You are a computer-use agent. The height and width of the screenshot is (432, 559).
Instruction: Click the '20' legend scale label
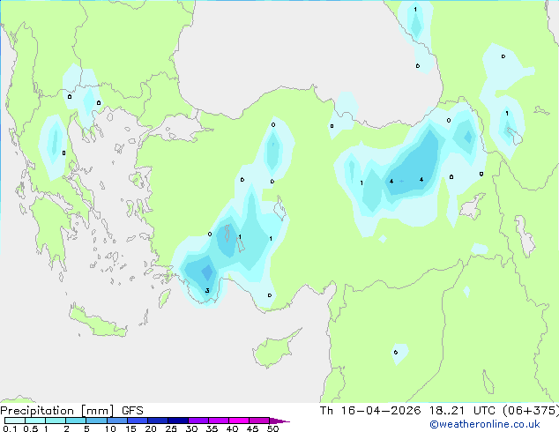click(x=151, y=428)
